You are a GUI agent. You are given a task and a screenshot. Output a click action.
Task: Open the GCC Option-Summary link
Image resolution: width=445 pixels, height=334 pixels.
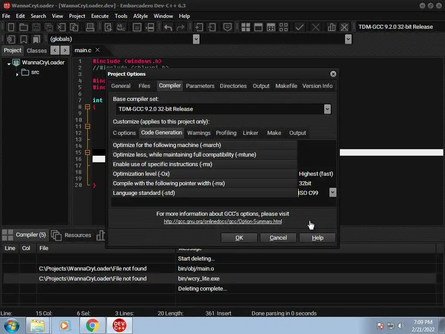pos(223,221)
